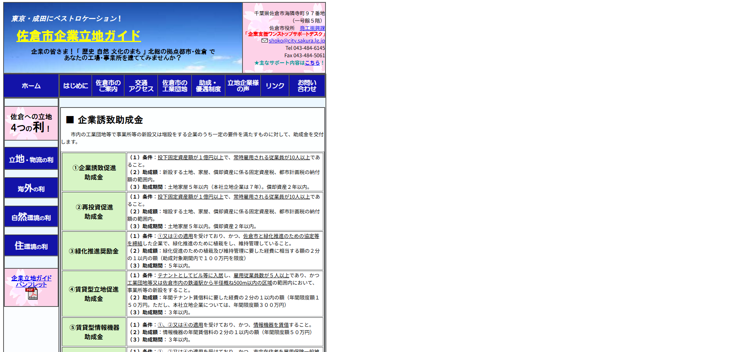Click the Fax 043-484-5061 text
Viewport: 739px width, 352px height.
pyautogui.click(x=305, y=55)
